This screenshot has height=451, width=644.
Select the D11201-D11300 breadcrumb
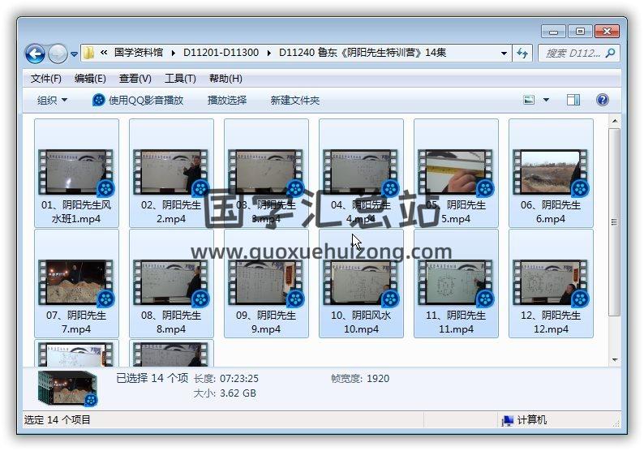pos(221,53)
